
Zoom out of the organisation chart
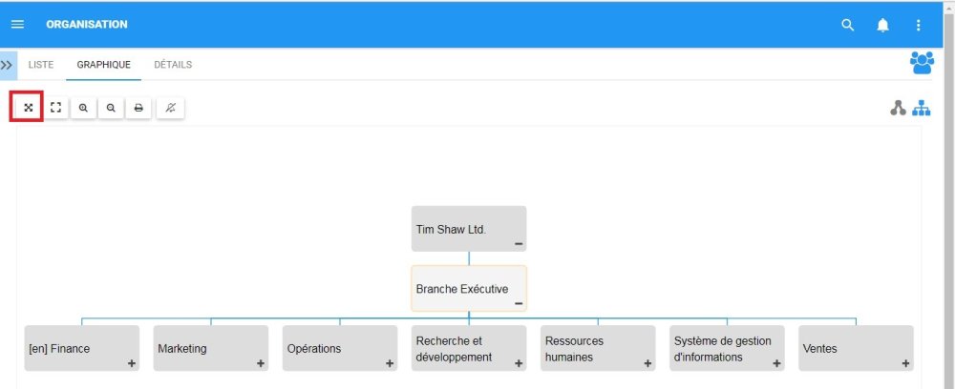(x=111, y=108)
